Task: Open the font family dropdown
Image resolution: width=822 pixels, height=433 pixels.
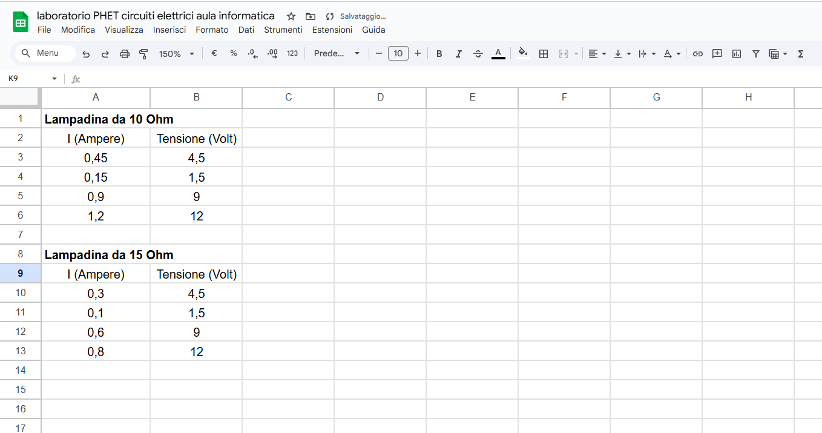Action: click(337, 53)
